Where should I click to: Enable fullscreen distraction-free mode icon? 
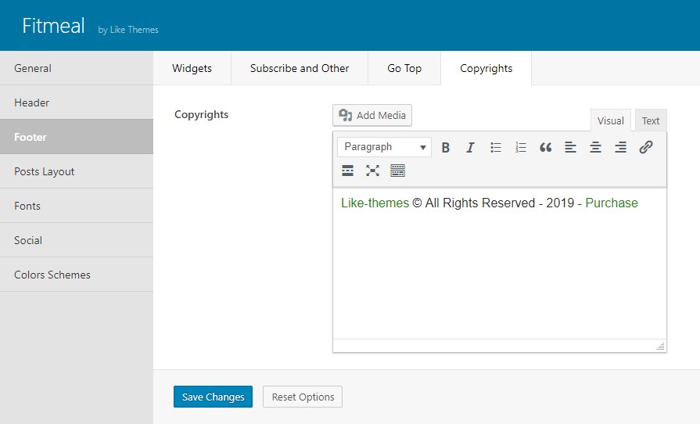[373, 171]
